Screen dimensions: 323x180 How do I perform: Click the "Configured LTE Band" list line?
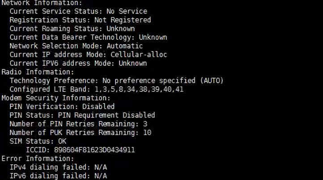(x=96, y=89)
